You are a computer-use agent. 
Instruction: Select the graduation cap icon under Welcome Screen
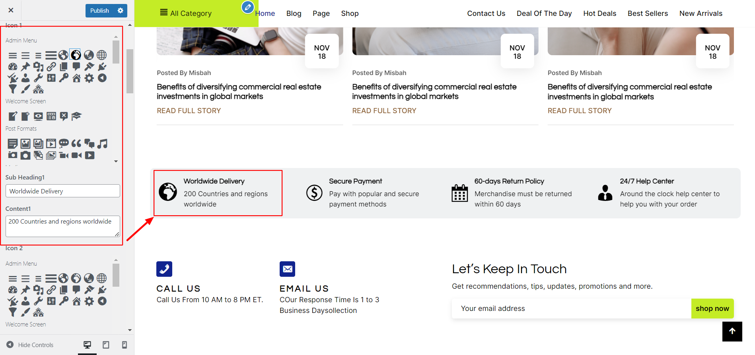[x=76, y=116]
